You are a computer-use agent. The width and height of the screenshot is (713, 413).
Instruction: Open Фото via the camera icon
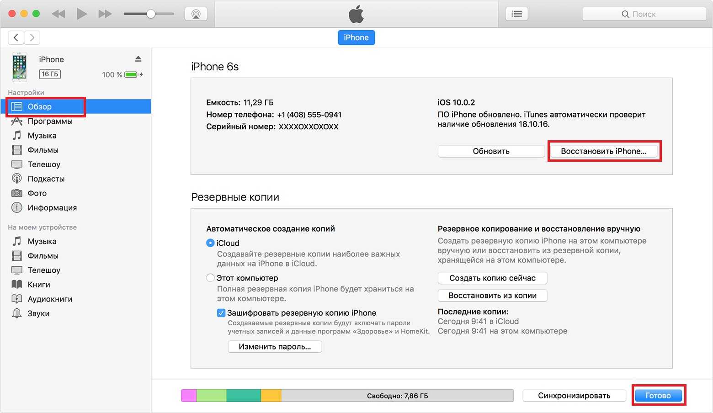point(17,193)
